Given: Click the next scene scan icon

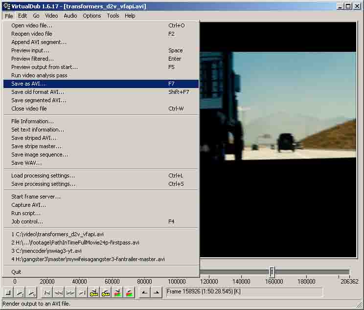Looking at the screenshot, I should 129,293.
